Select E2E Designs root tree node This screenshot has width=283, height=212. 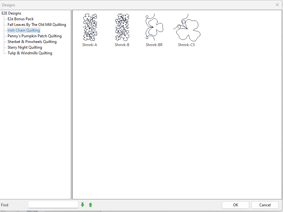[11, 13]
